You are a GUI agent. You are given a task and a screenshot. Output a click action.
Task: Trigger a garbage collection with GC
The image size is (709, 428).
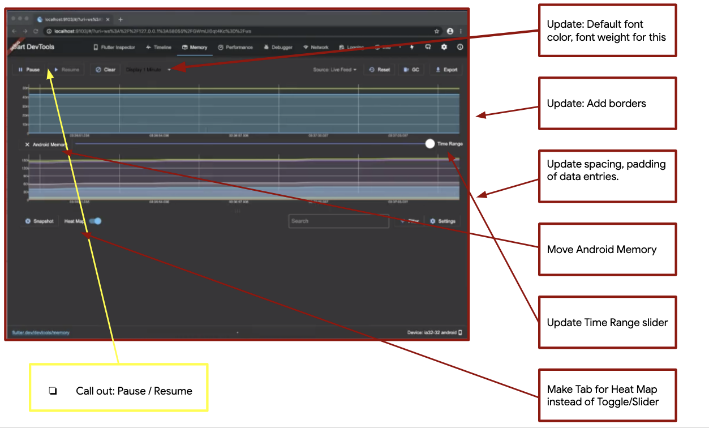click(411, 69)
